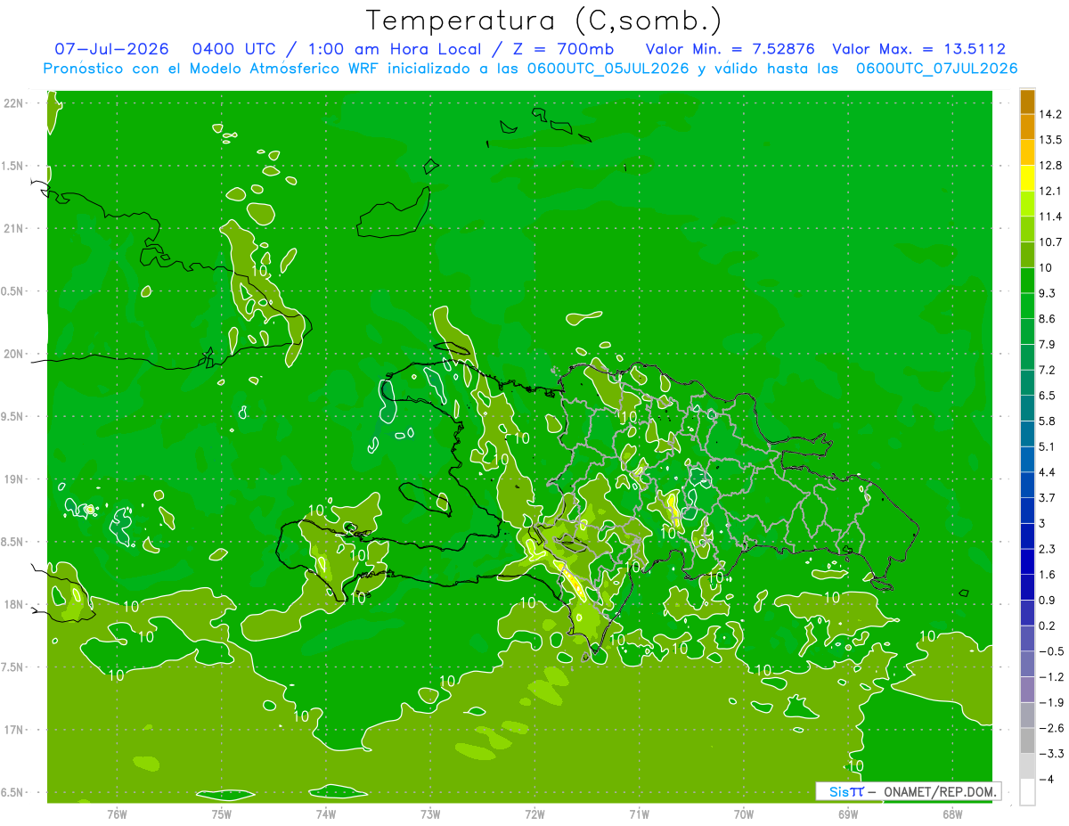Click the '72W' longitude label
1069x826 pixels.
tap(534, 814)
